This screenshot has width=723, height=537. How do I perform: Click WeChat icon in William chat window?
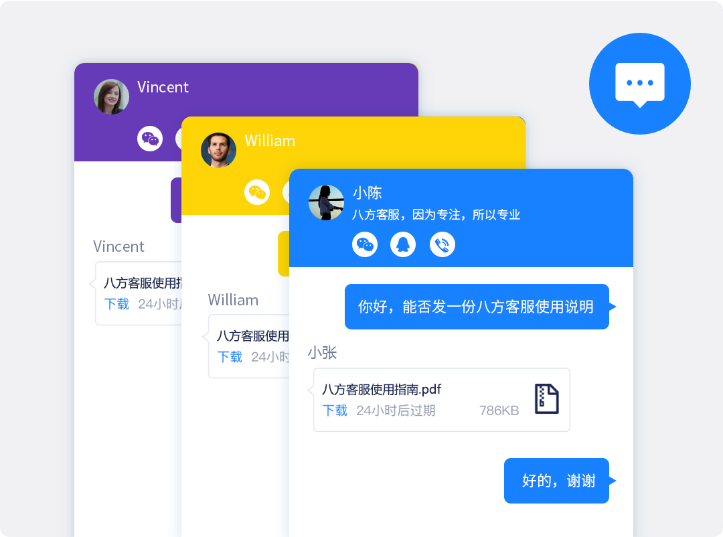click(257, 192)
